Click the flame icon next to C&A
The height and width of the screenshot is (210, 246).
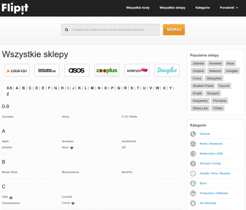(x=11, y=198)
